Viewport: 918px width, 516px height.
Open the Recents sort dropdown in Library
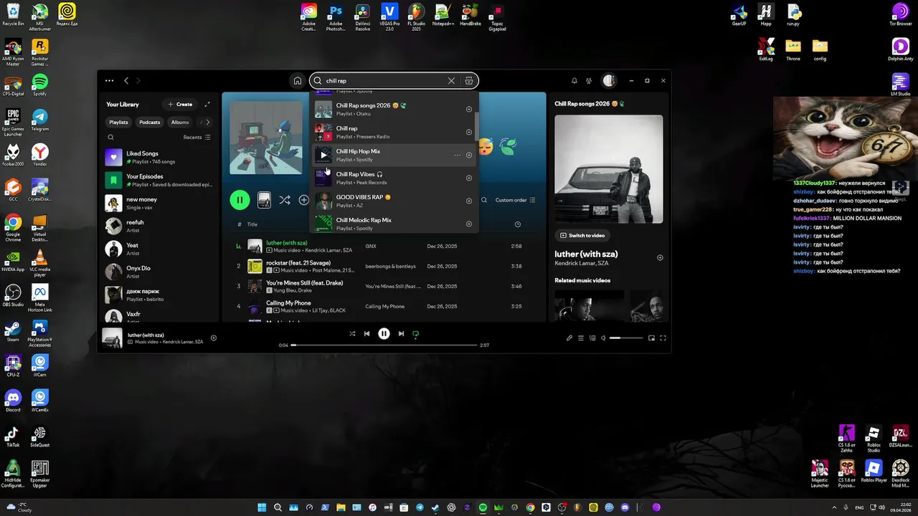pyautogui.click(x=197, y=137)
